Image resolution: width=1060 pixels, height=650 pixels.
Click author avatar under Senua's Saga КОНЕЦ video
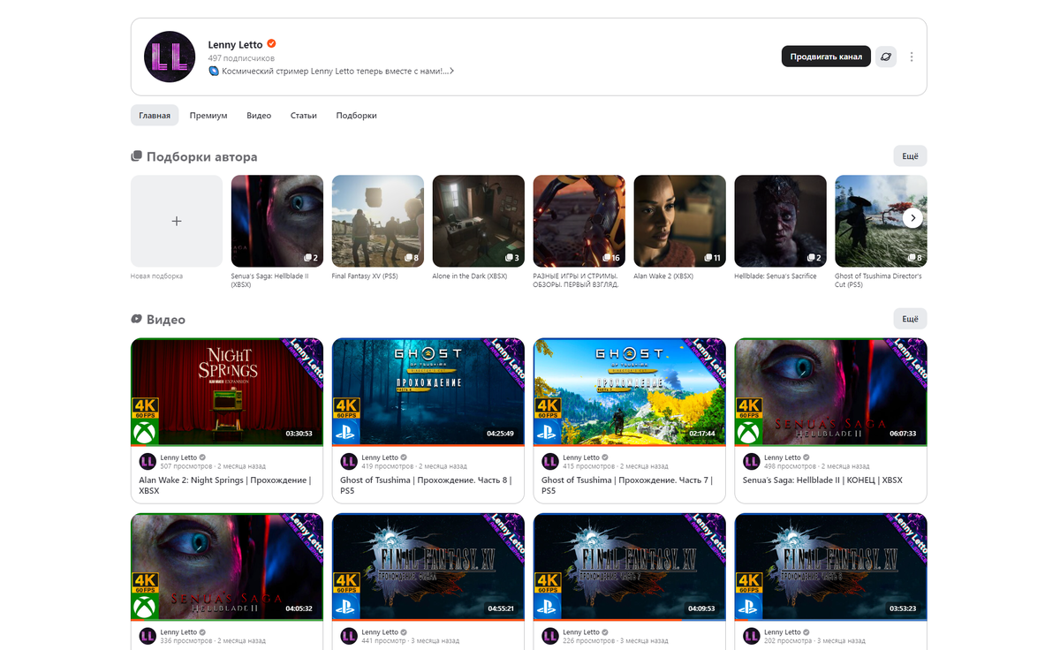point(752,461)
